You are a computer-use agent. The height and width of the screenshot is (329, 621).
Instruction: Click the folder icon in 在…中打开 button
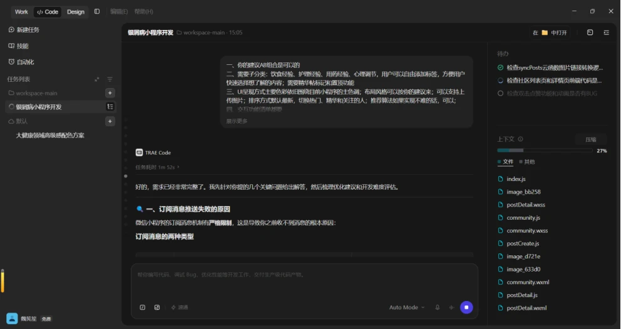coord(545,32)
